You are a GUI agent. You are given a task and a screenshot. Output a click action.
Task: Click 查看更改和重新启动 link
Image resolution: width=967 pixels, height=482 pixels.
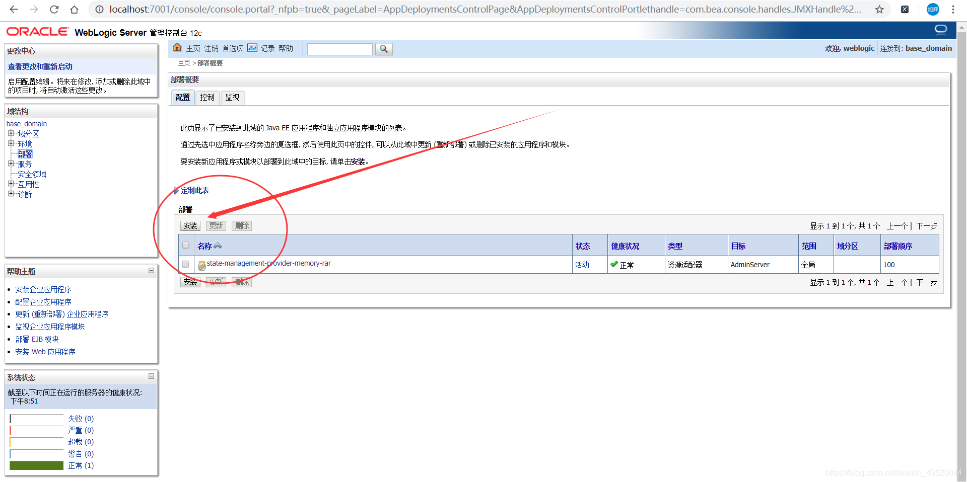point(40,66)
